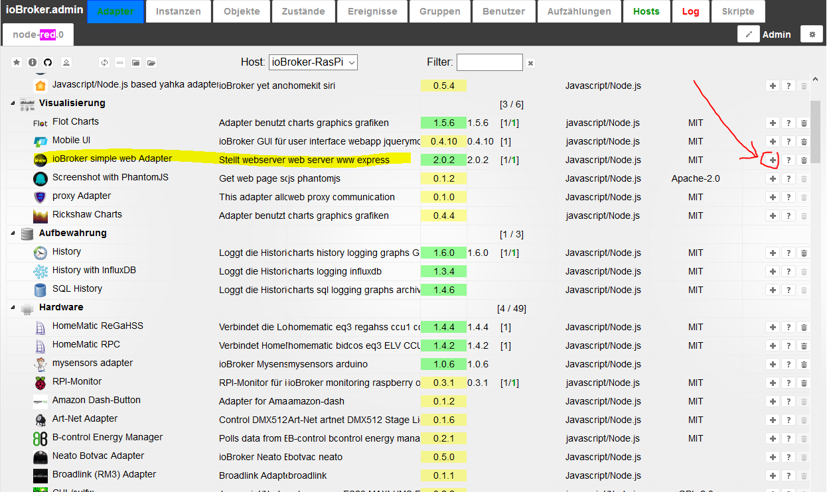827x492 pixels.
Task: Clear the filter with the x button
Action: click(530, 63)
